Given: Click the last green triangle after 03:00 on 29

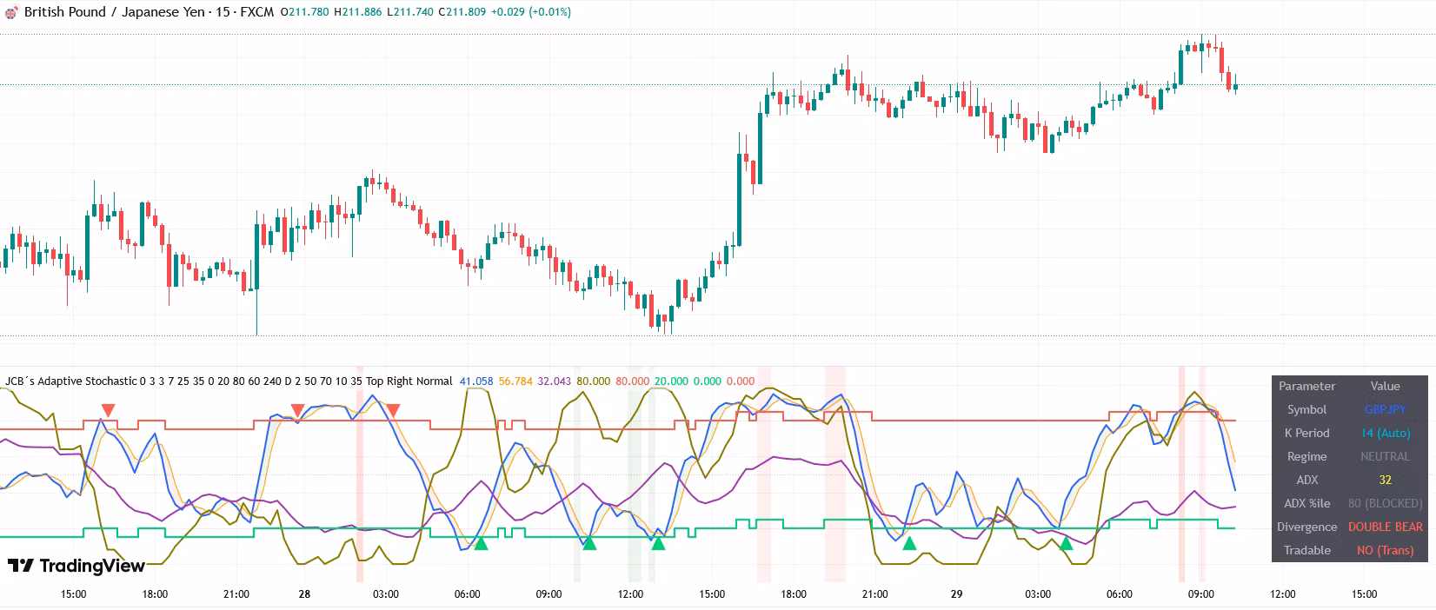Looking at the screenshot, I should tap(1065, 543).
